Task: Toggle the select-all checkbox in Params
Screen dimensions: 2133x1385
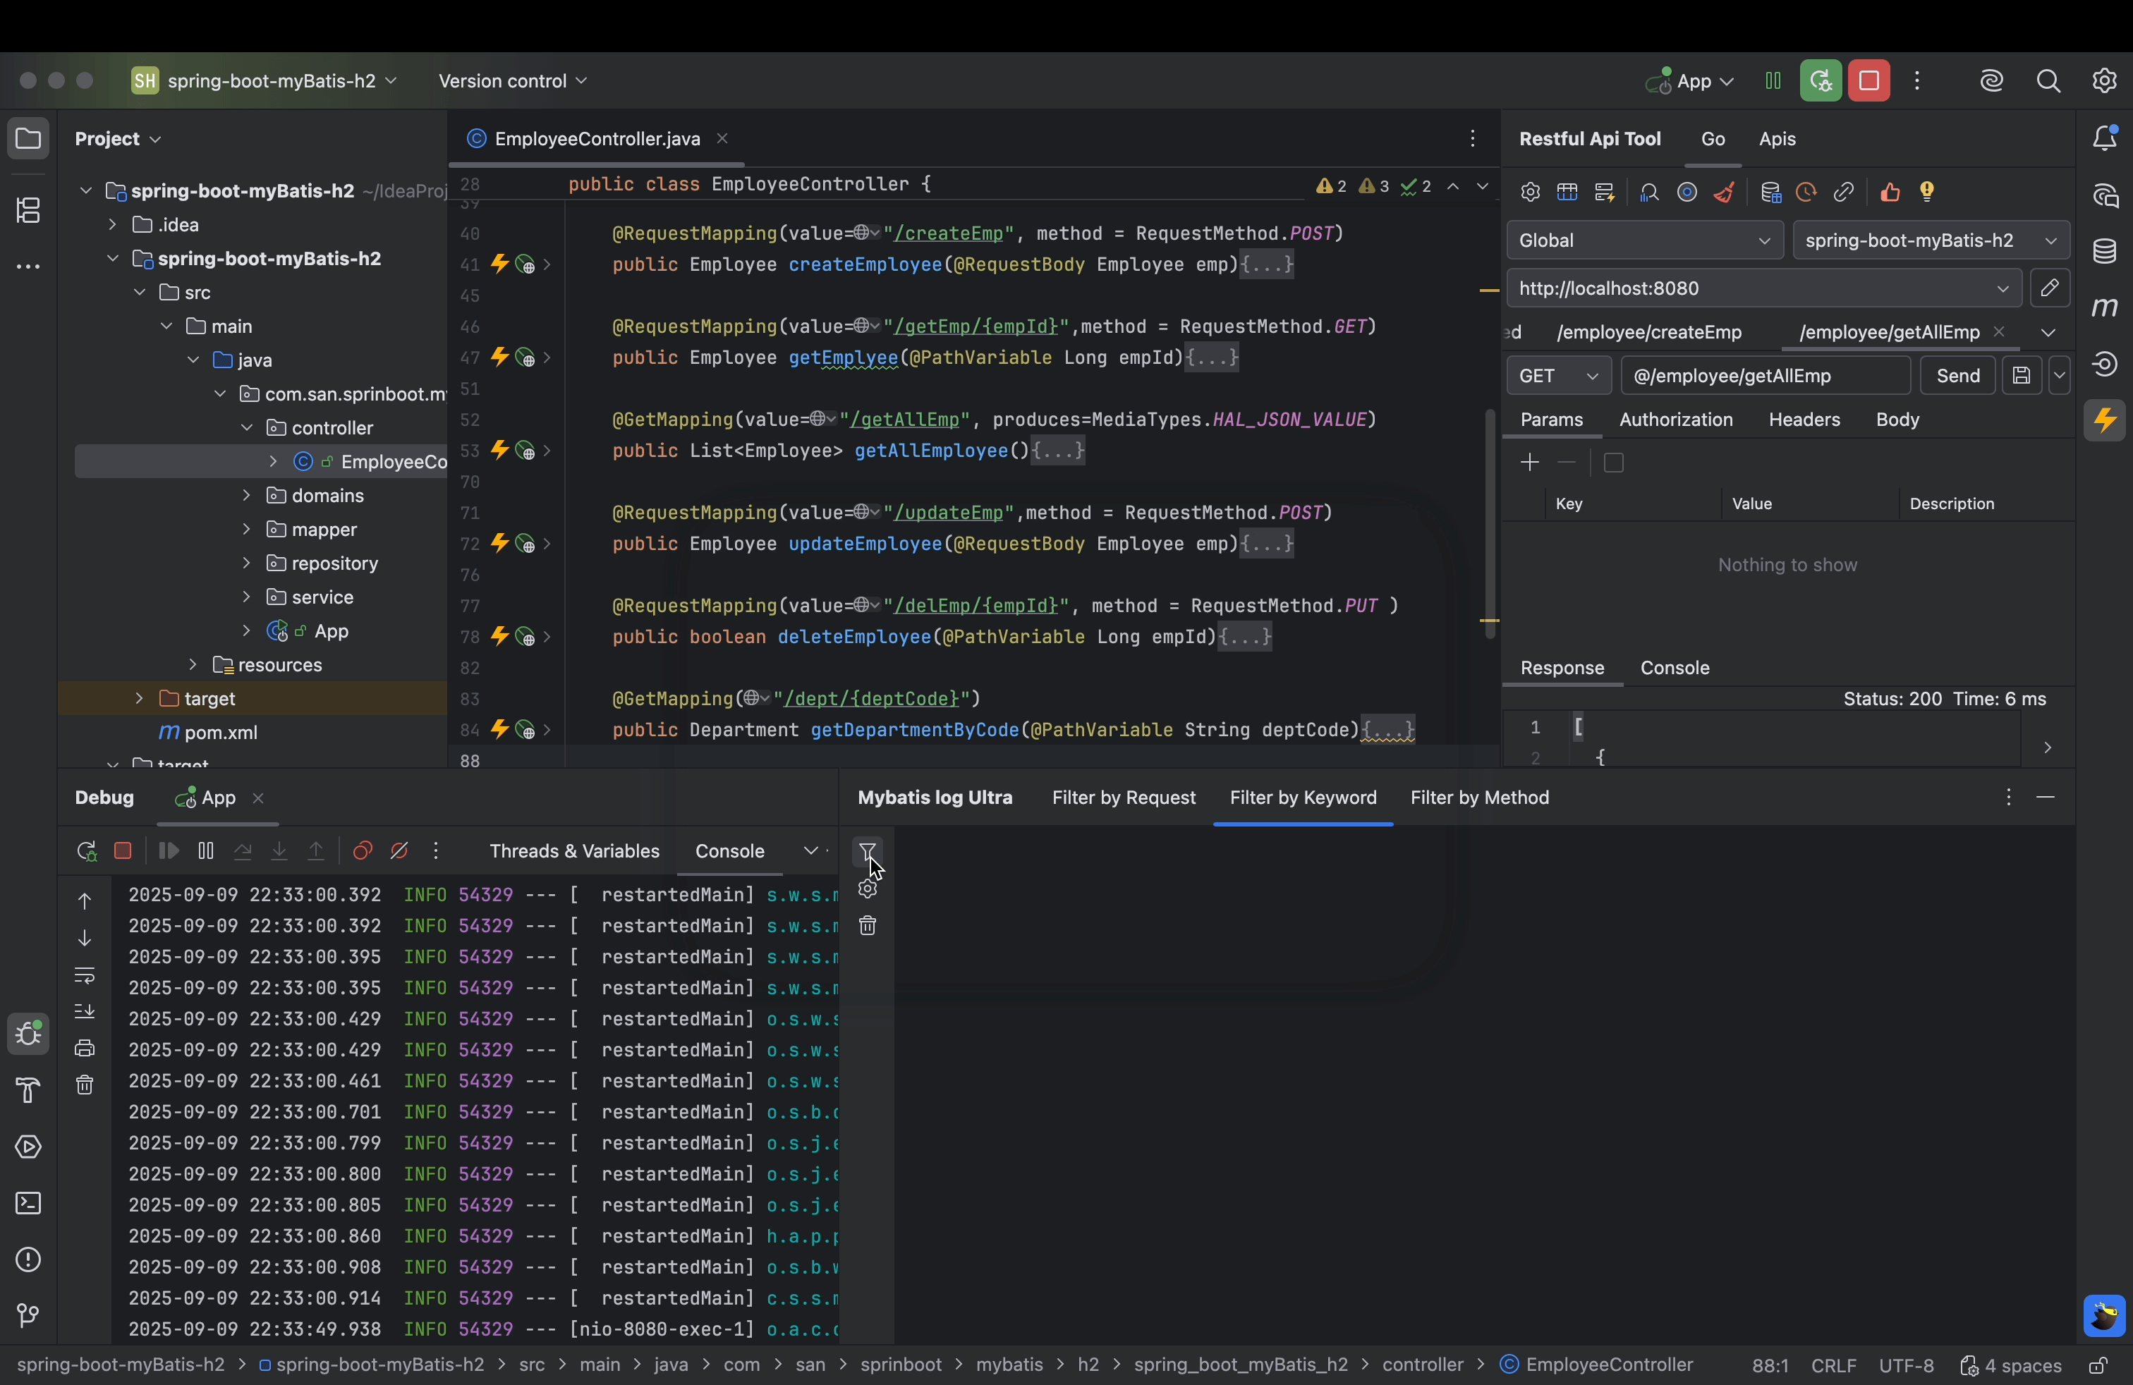Action: (x=1614, y=463)
